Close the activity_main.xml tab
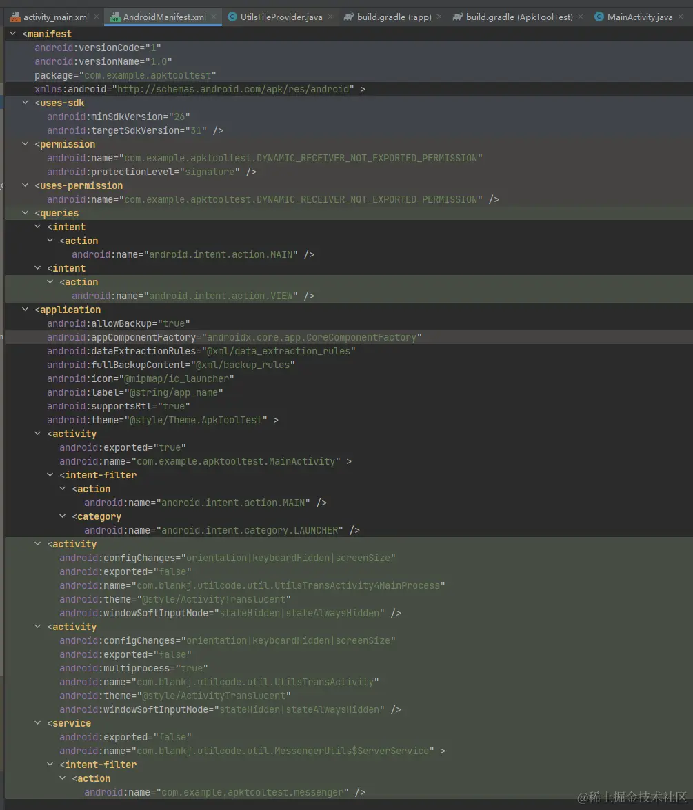The height and width of the screenshot is (810, 693). (97, 17)
